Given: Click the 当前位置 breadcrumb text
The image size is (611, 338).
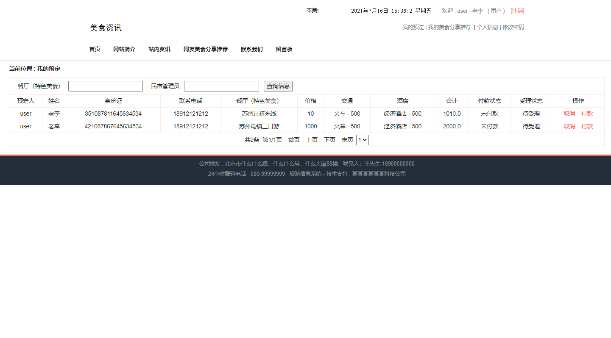Looking at the screenshot, I should [35, 69].
